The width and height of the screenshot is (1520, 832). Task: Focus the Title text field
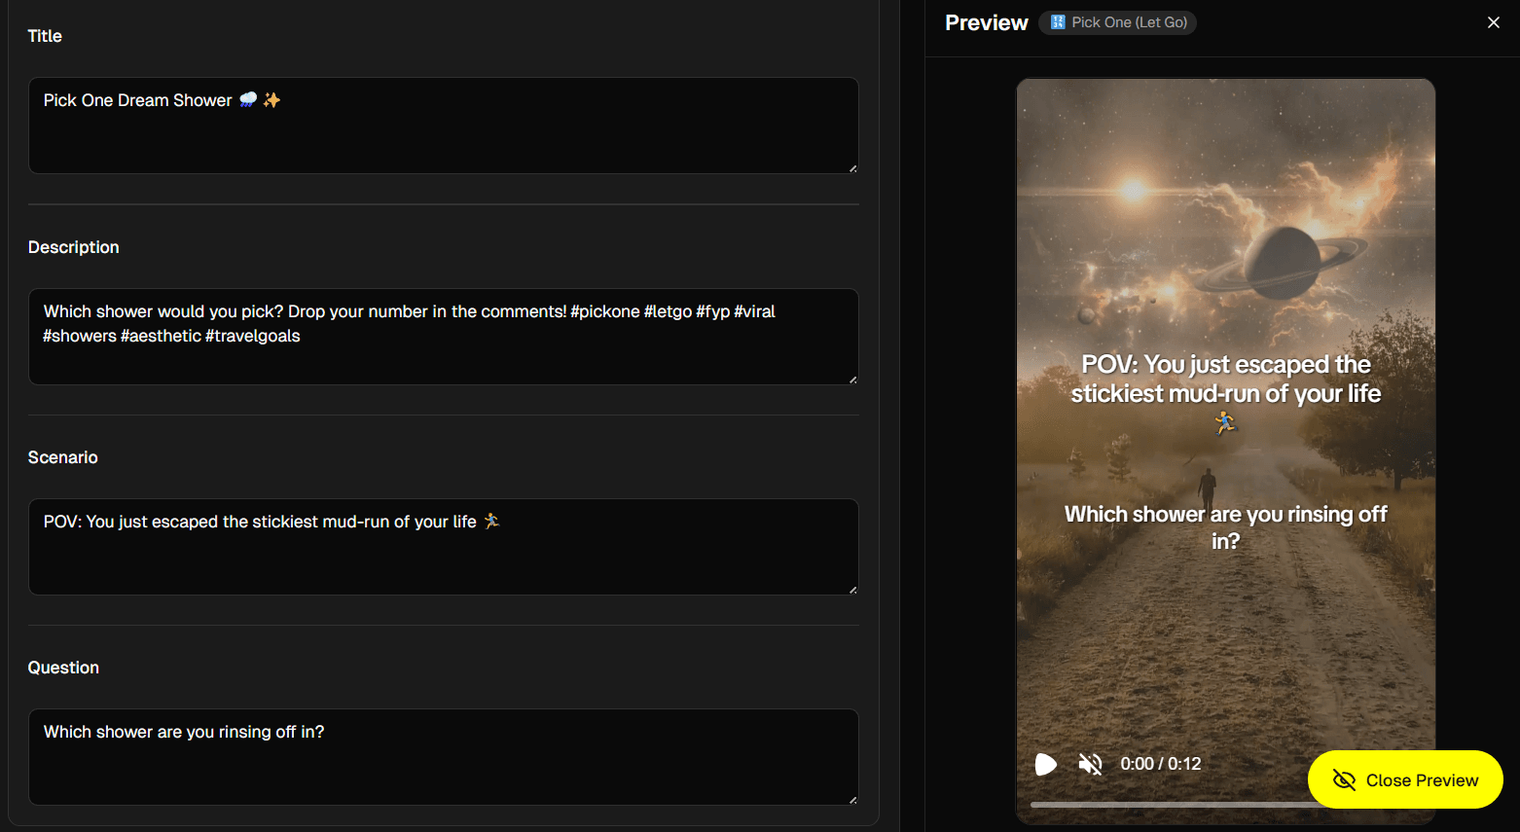point(443,126)
